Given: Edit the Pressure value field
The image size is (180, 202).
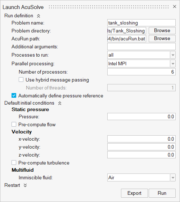Looking at the screenshot, I should point(141,117).
